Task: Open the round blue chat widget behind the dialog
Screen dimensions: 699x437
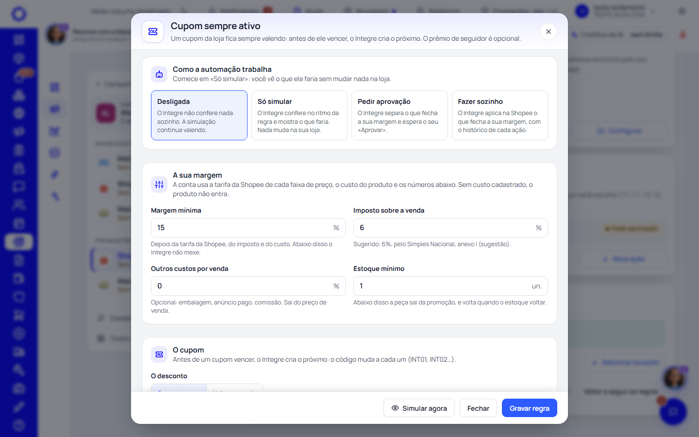Action: (673, 412)
